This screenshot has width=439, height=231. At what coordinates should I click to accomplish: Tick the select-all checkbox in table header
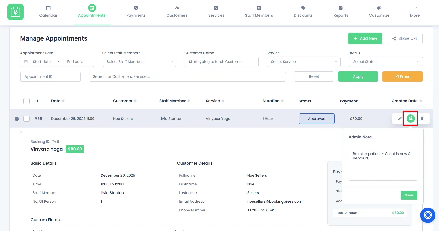tap(26, 101)
